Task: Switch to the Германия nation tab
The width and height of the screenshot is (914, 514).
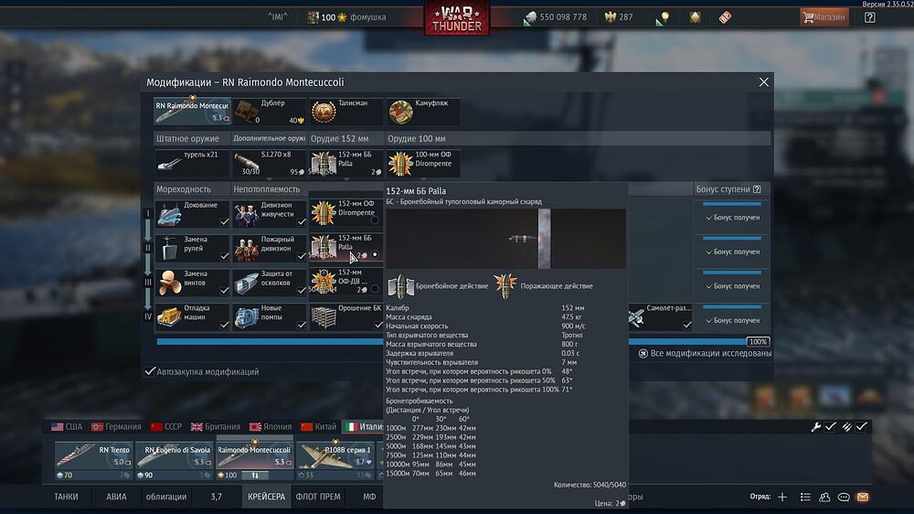Action: click(116, 426)
